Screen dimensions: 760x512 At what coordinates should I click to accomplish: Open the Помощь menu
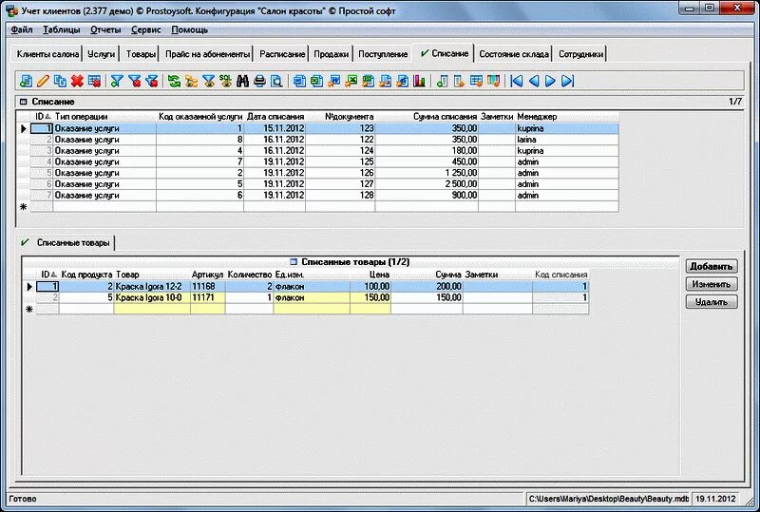click(189, 29)
